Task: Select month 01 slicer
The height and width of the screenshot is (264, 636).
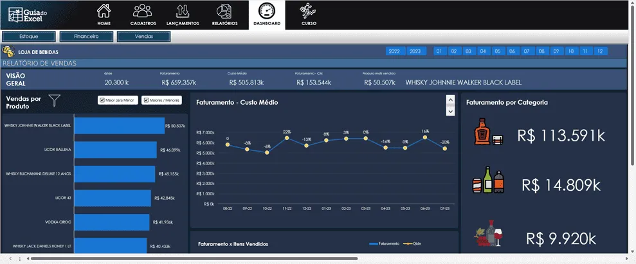Action: click(x=440, y=51)
